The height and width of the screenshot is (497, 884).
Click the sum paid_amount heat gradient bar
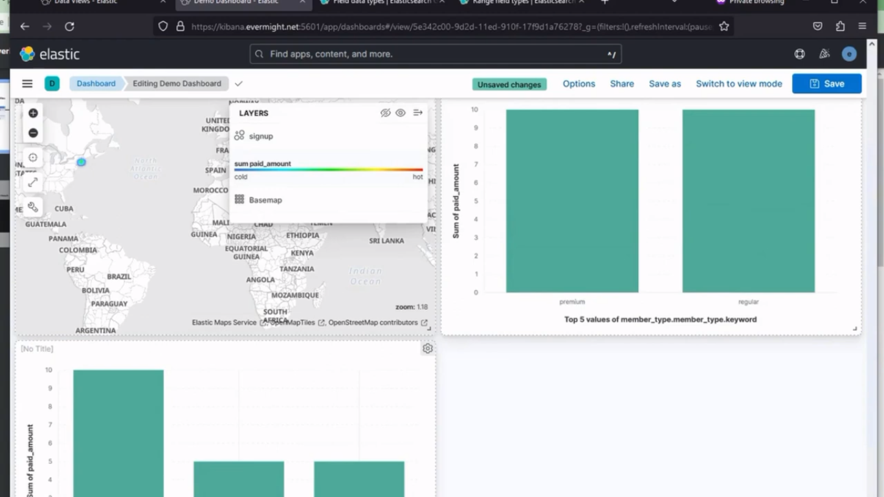point(329,170)
